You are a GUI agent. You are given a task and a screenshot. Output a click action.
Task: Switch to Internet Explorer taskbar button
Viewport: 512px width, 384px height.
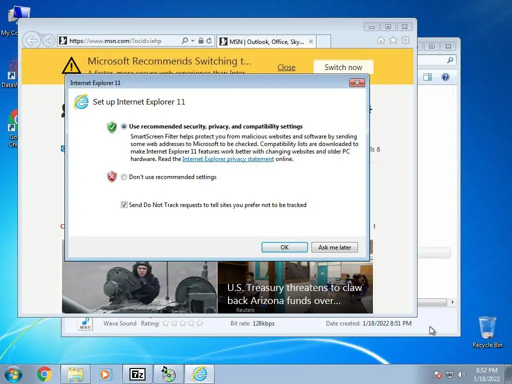coord(199,374)
